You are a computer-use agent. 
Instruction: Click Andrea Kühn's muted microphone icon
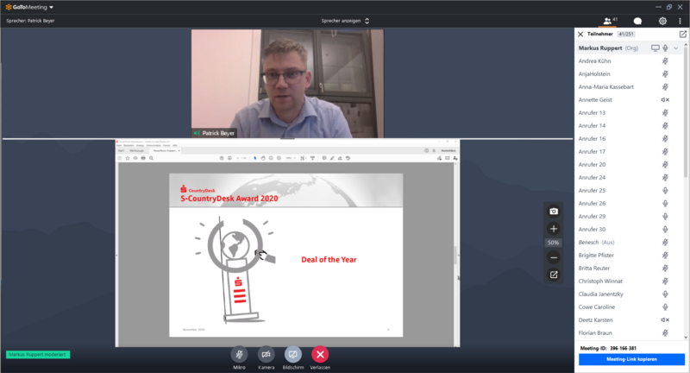(665, 61)
